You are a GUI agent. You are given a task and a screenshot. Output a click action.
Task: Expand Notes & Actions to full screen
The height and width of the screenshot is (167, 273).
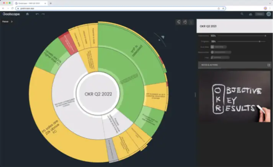coord(269,65)
